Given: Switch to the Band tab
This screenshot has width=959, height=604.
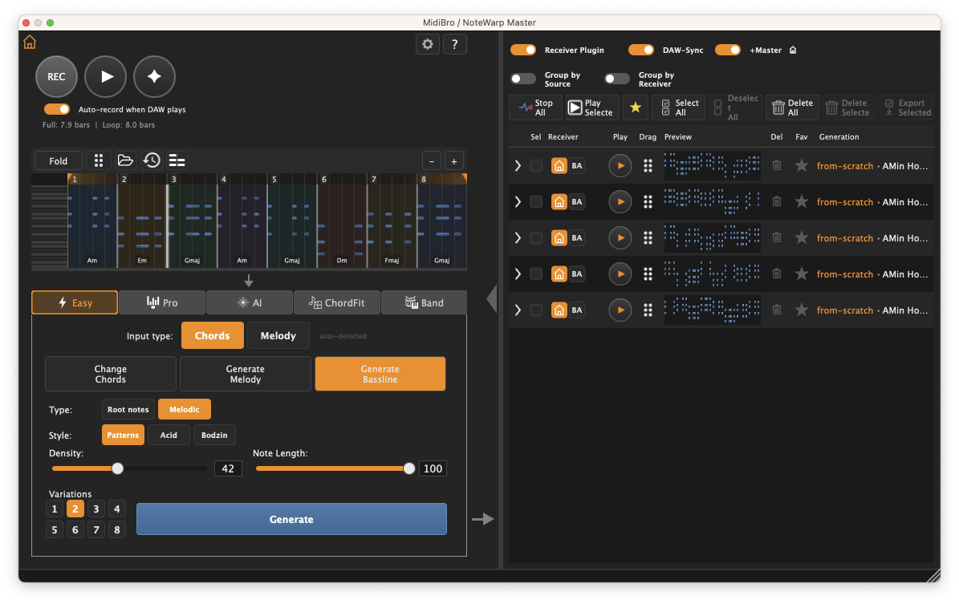Looking at the screenshot, I should click(x=424, y=302).
